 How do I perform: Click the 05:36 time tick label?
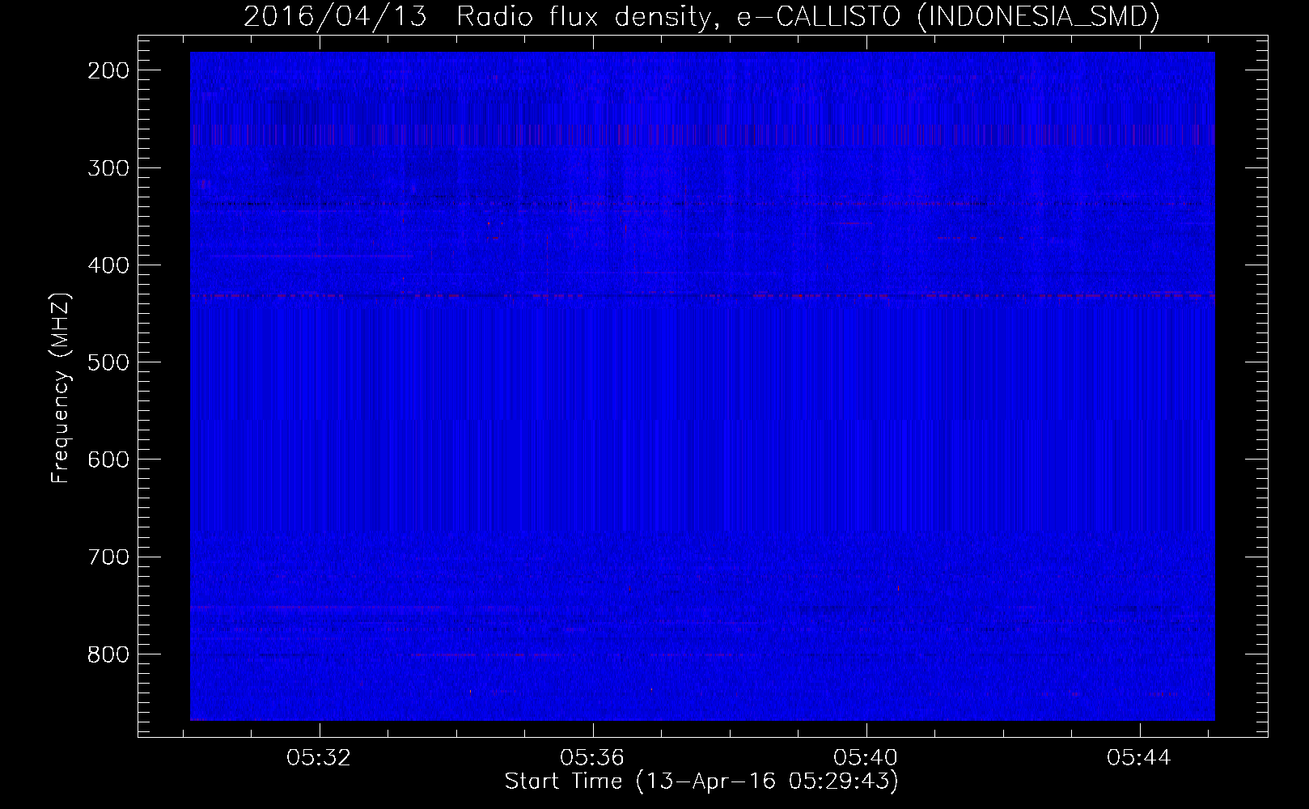point(592,758)
